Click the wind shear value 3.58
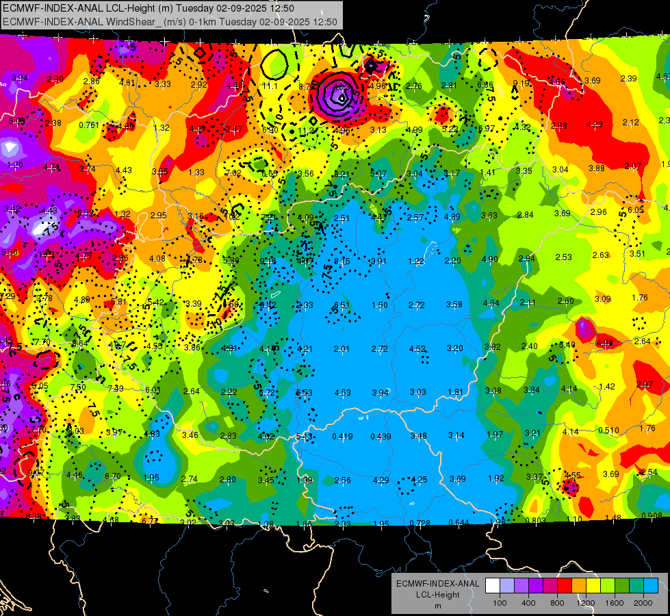 click(454, 305)
